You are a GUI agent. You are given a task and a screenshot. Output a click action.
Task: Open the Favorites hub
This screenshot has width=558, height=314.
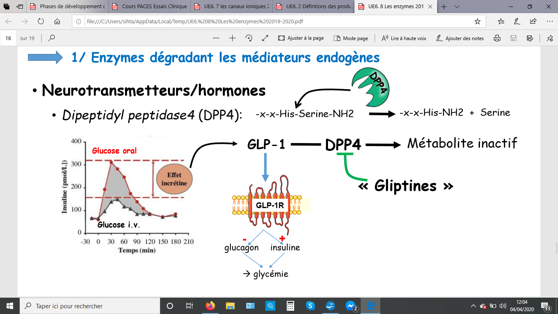tap(501, 22)
